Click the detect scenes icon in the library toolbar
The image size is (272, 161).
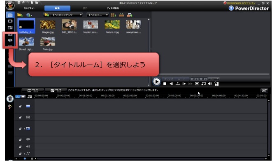point(121,15)
